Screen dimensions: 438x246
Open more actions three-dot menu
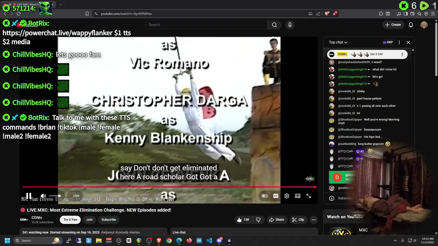click(x=313, y=220)
